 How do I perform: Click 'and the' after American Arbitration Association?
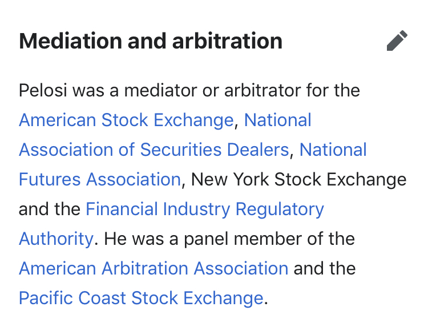pos(325,268)
